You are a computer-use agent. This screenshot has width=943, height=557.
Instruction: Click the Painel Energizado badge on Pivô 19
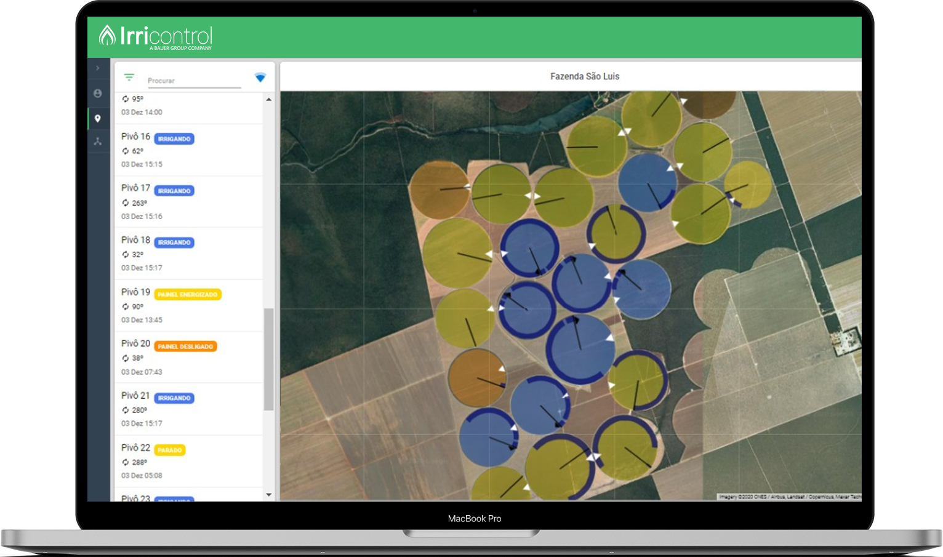[188, 295]
